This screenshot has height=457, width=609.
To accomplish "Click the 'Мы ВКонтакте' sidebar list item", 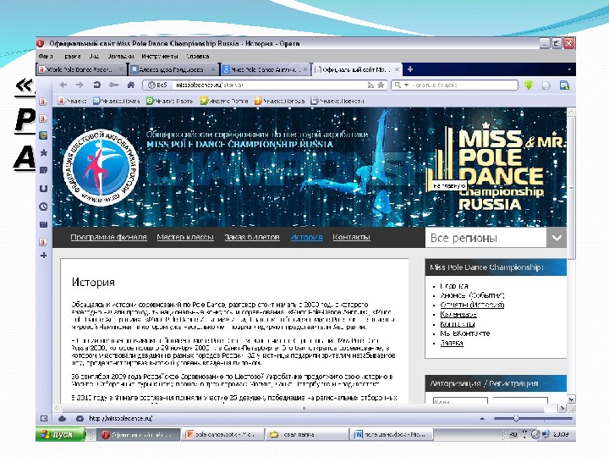I will (465, 333).
